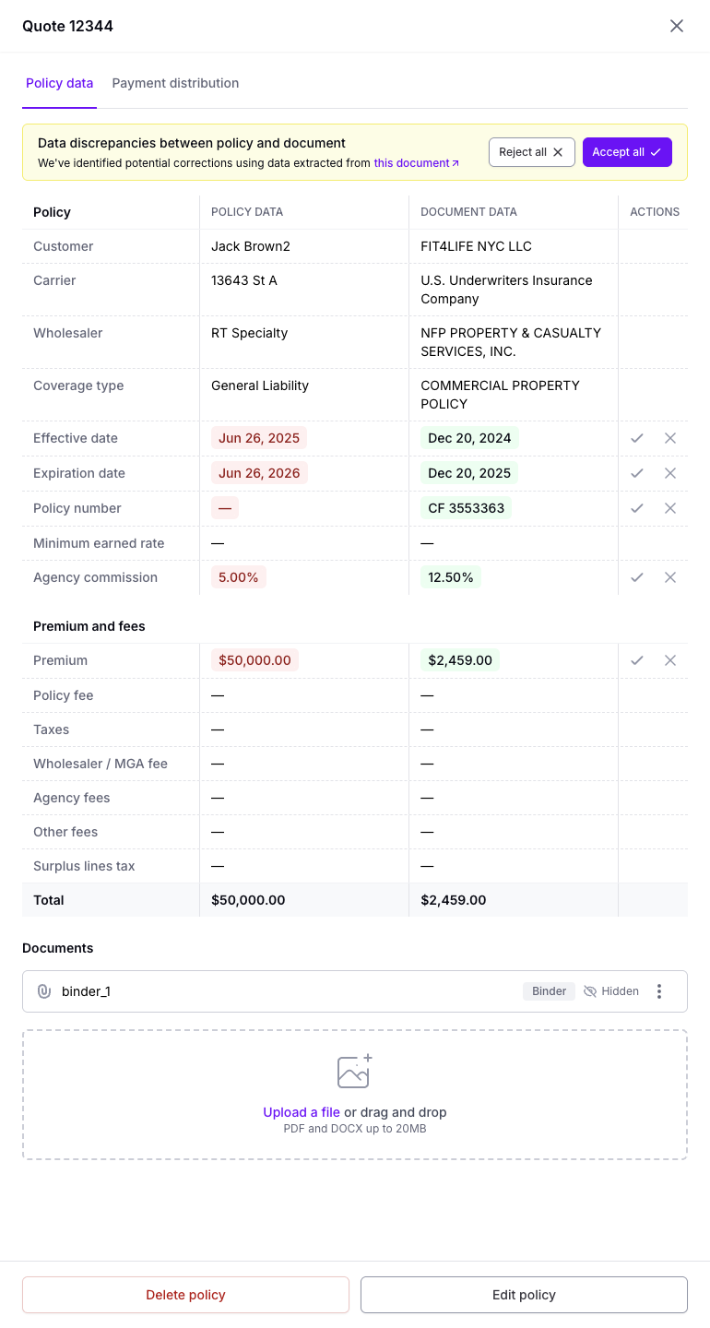710x1328 pixels.
Task: Open the binder_1 three-dot options menu
Action: (659, 991)
